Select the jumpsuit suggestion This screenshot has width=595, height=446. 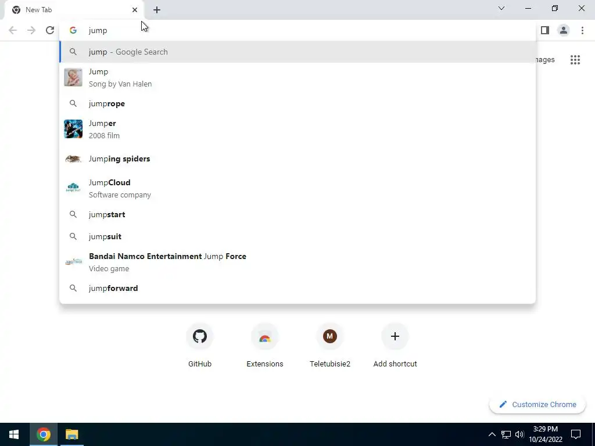pyautogui.click(x=297, y=236)
